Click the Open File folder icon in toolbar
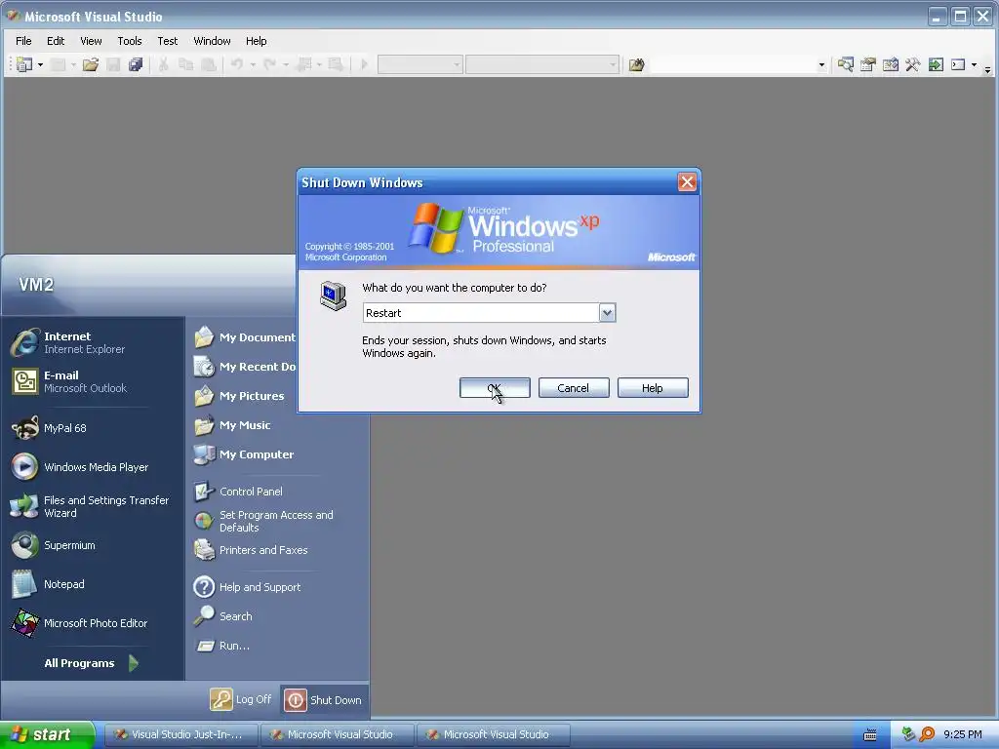The image size is (999, 749). (x=91, y=64)
